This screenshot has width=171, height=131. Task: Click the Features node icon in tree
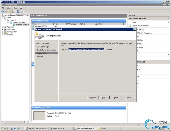pyautogui.click(x=5, y=27)
